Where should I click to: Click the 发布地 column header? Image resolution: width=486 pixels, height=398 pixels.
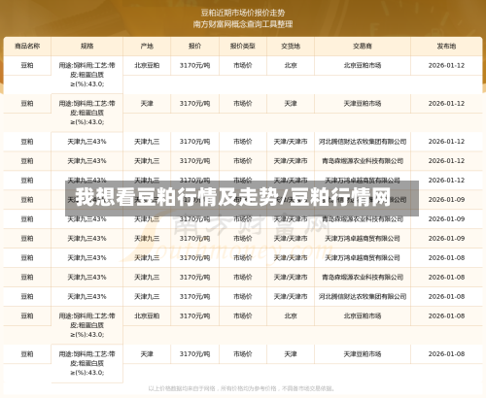[x=446, y=47]
